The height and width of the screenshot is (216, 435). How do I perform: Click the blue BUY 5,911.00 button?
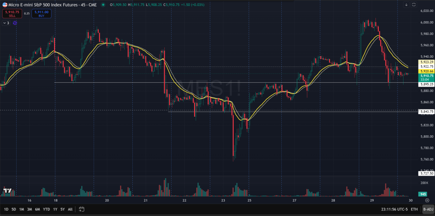click(x=41, y=13)
